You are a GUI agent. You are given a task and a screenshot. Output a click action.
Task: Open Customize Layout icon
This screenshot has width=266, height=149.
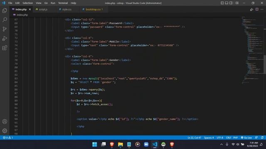(237, 3)
